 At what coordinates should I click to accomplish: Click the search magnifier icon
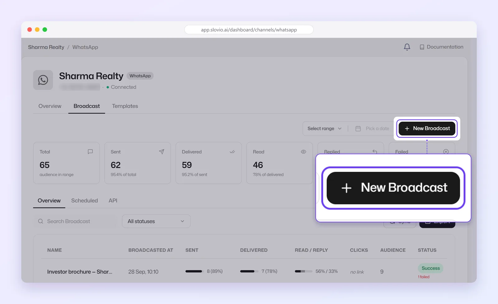pyautogui.click(x=40, y=221)
